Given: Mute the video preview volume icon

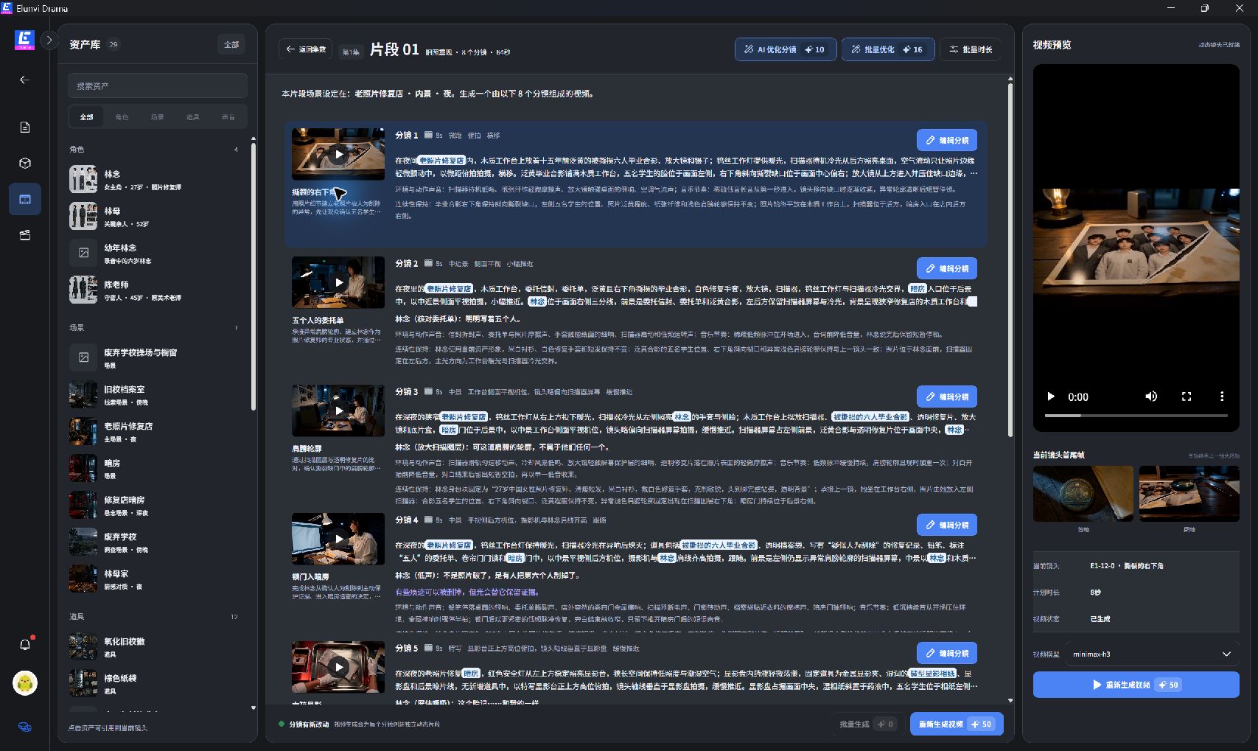Looking at the screenshot, I should 1151,397.
